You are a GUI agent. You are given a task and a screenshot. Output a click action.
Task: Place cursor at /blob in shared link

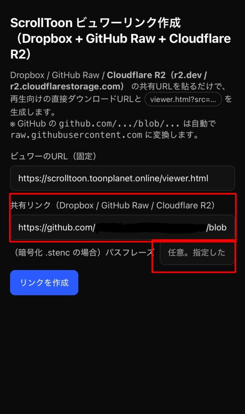216,227
